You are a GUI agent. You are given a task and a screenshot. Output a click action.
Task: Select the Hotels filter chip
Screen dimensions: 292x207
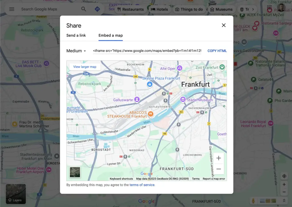click(x=159, y=9)
